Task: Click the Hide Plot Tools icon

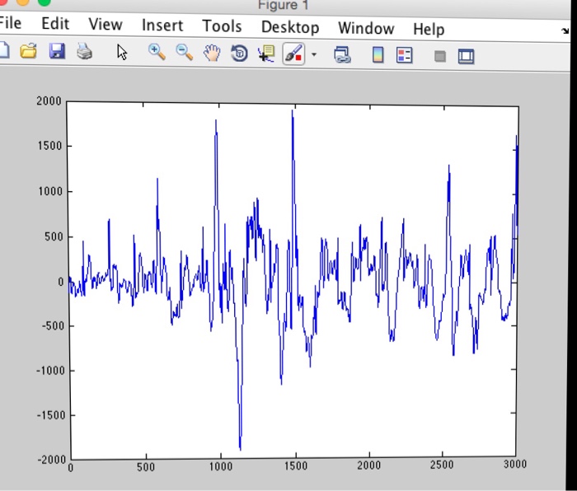Action: click(439, 56)
